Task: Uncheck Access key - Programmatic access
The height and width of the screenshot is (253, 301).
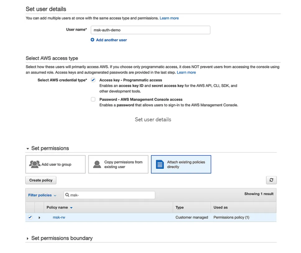Action: [93, 80]
